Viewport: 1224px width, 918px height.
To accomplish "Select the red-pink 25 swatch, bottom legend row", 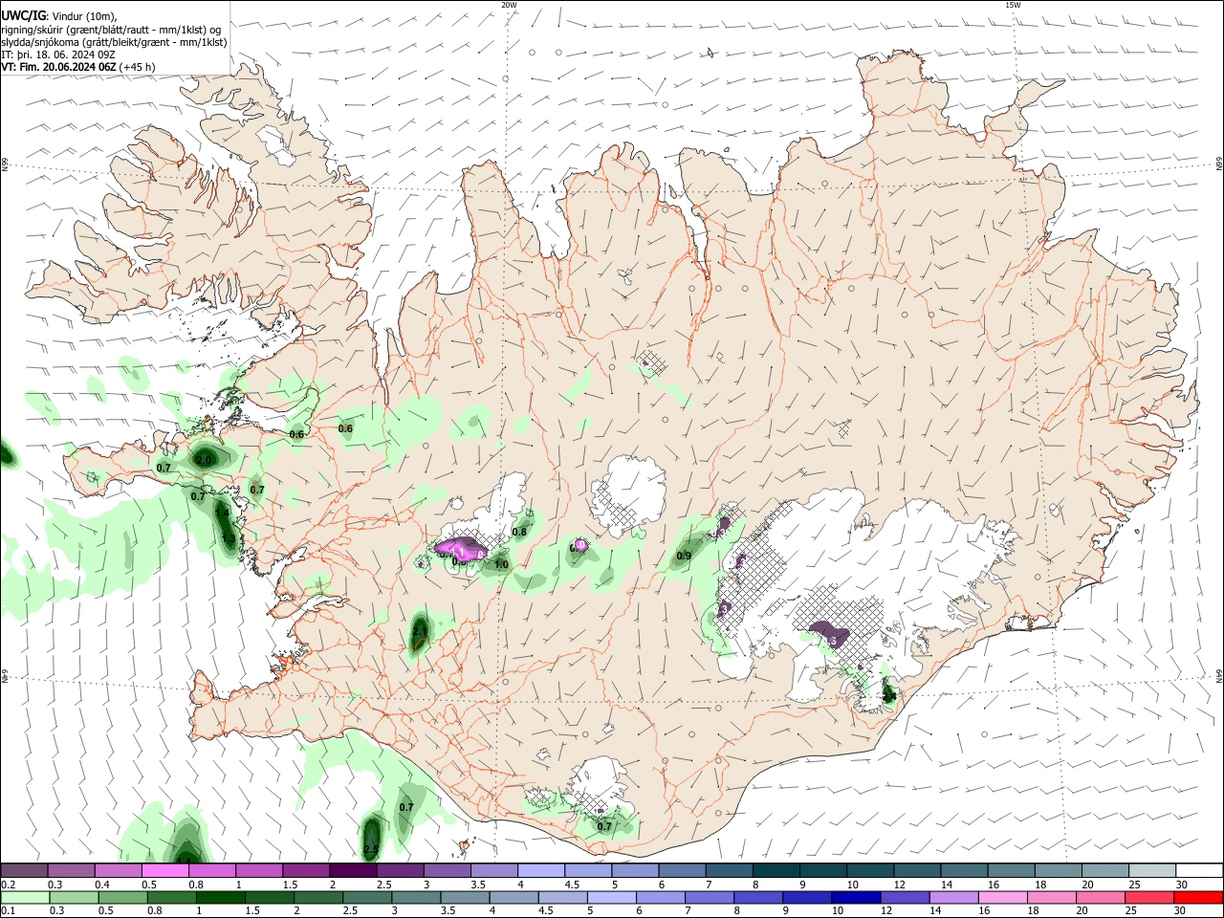I will point(1149,897).
